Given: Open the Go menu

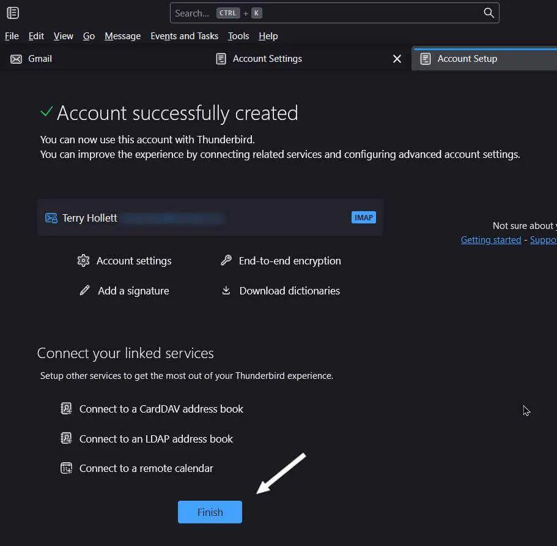Looking at the screenshot, I should click(89, 36).
